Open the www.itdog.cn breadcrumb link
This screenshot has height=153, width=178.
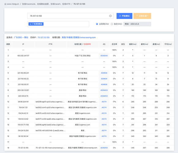(13, 4)
